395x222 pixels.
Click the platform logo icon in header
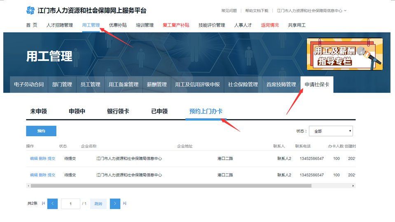click(x=30, y=10)
